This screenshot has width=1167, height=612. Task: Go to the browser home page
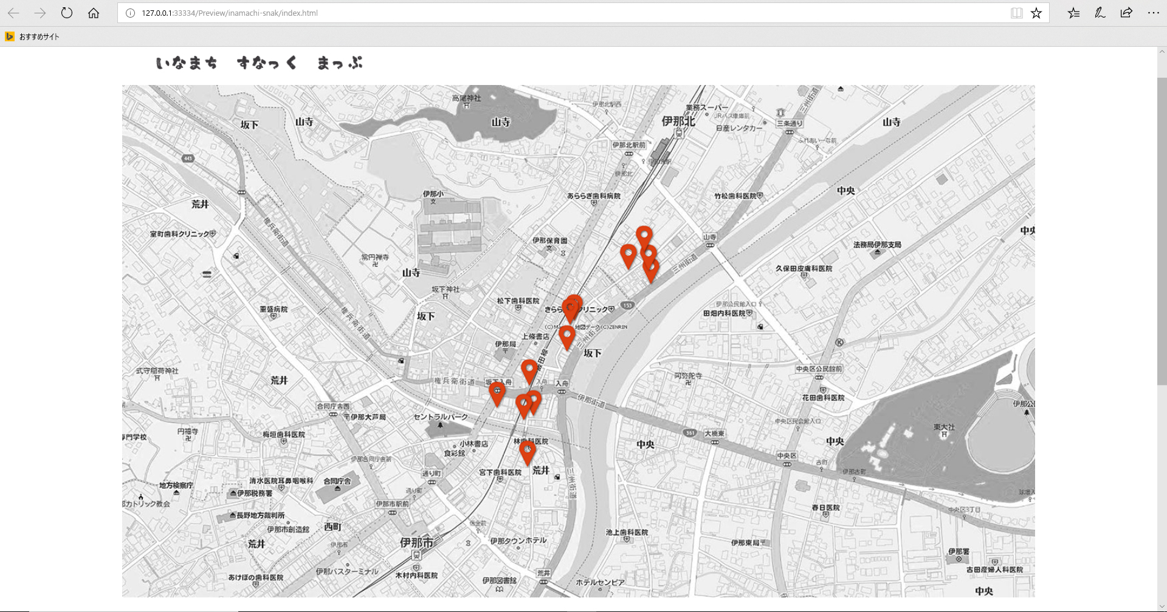(93, 13)
